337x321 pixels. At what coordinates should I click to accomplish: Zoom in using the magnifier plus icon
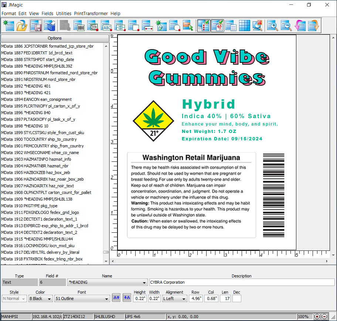[x=272, y=26]
